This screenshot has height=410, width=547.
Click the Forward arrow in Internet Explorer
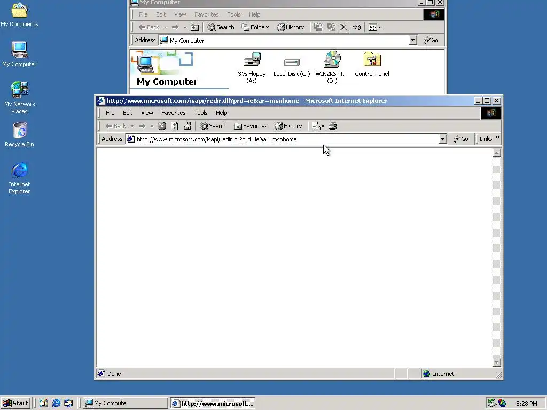142,126
